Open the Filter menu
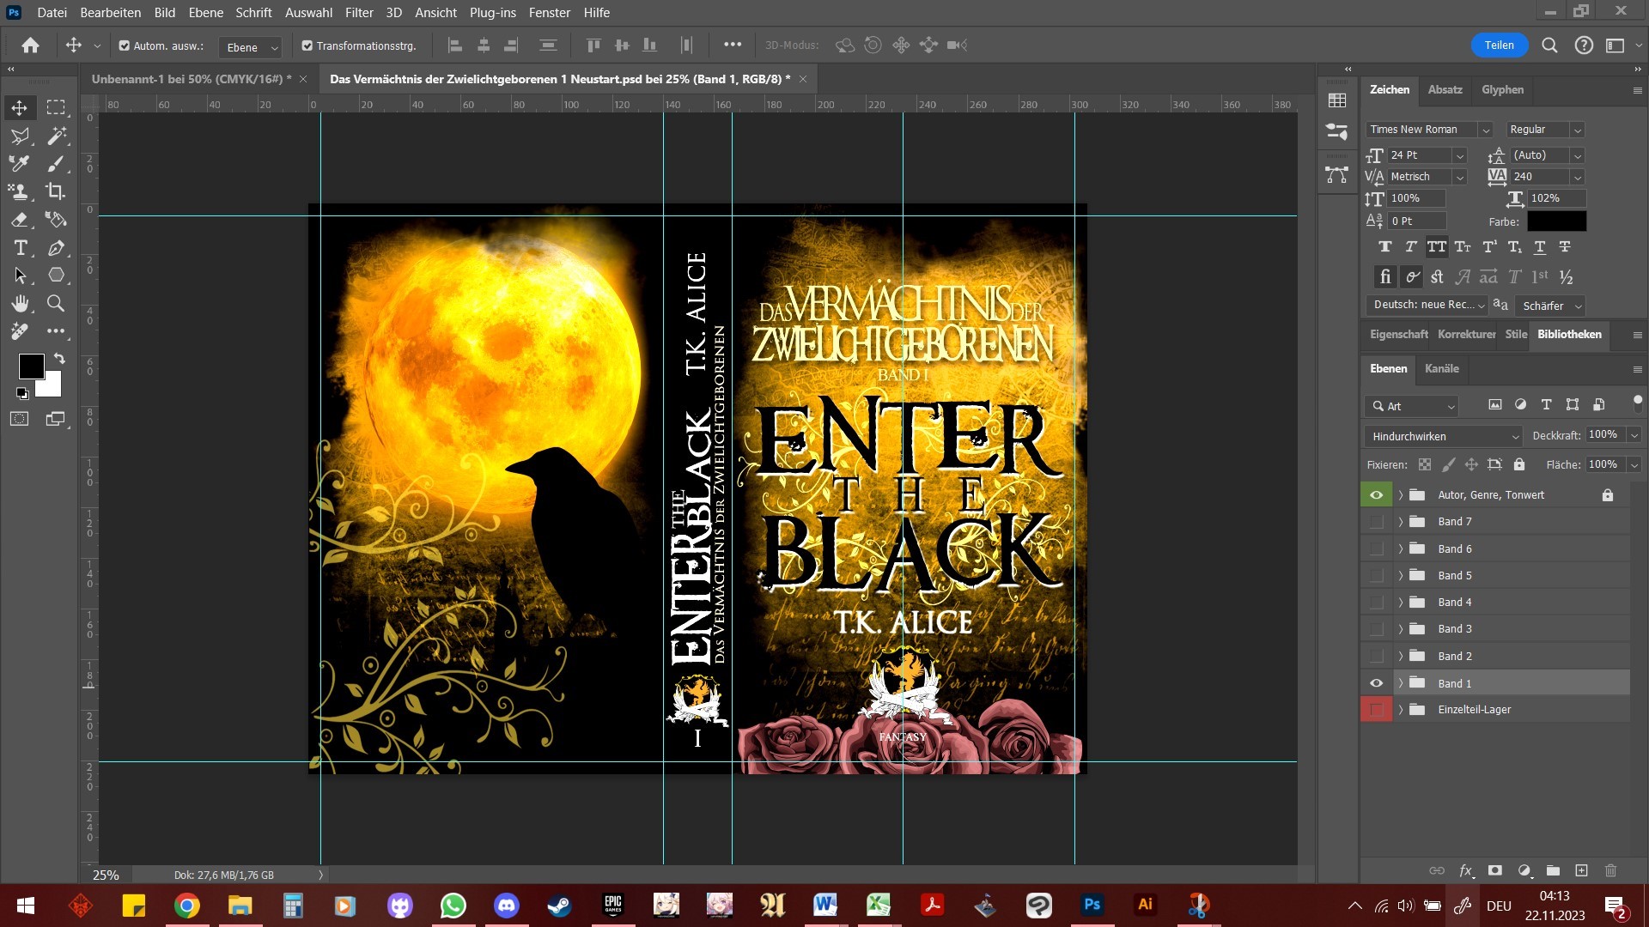The image size is (1649, 927). (359, 12)
